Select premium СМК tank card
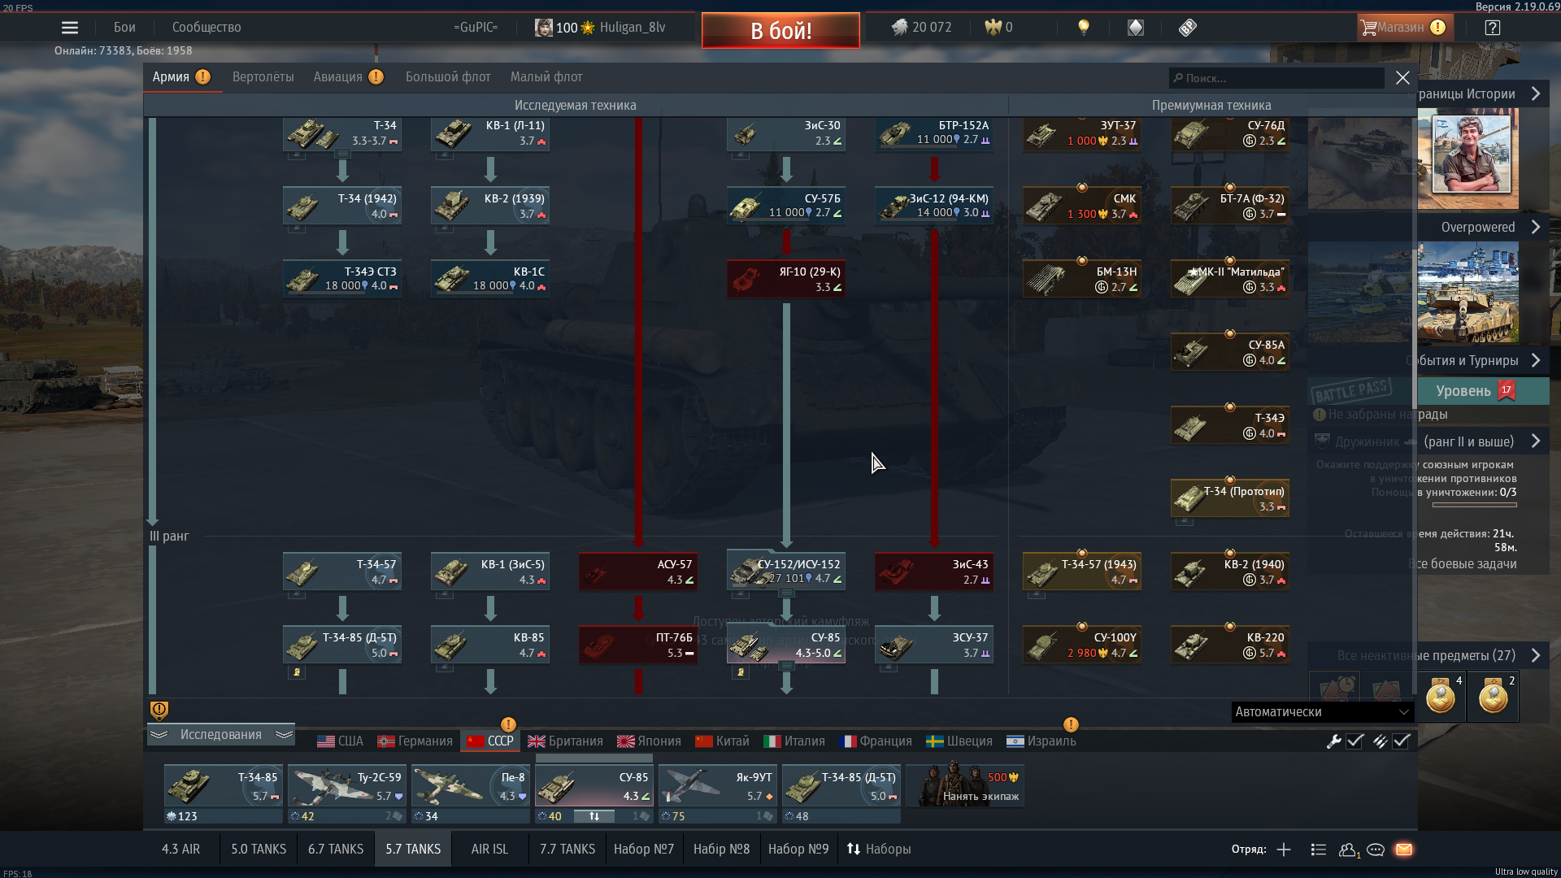The width and height of the screenshot is (1561, 878). pyautogui.click(x=1082, y=206)
